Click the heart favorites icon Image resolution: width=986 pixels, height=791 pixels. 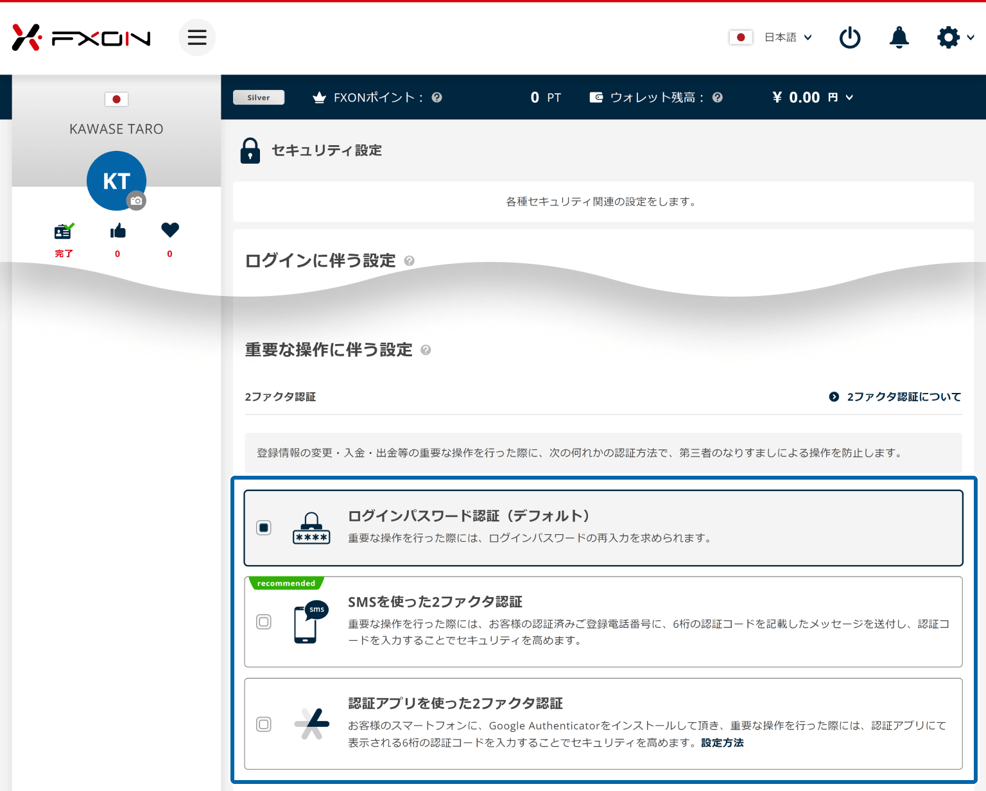pos(170,230)
